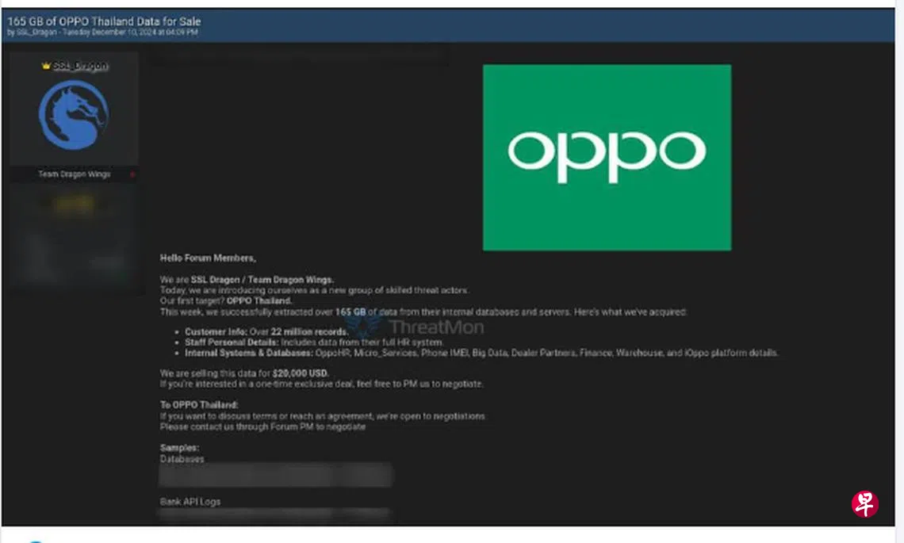Open the blurred link under Databases
Image resolution: width=904 pixels, height=543 pixels.
click(x=275, y=476)
